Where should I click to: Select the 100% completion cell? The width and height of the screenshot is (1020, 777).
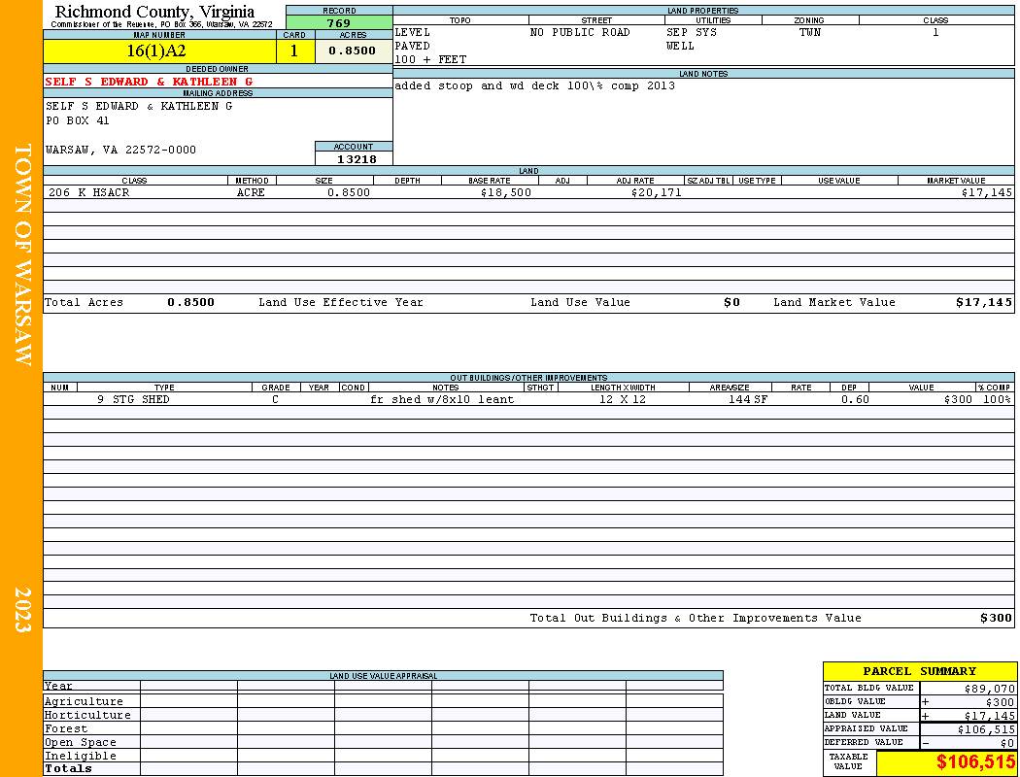coord(997,399)
